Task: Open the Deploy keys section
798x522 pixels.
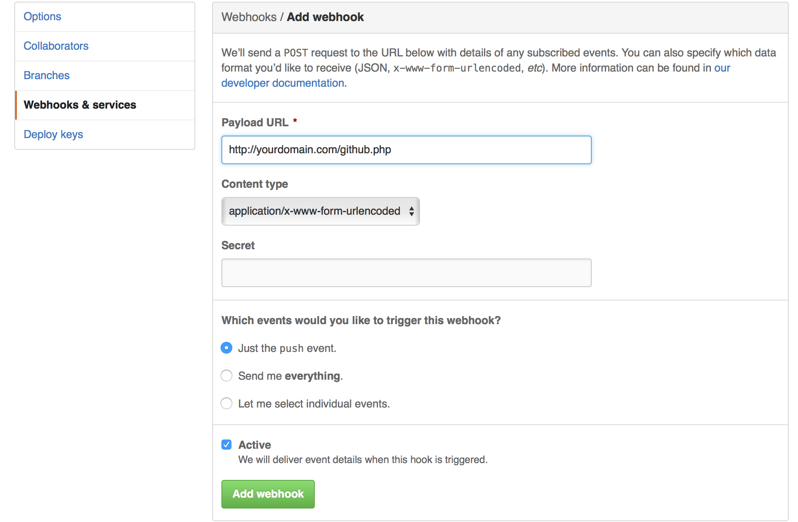Action: click(x=53, y=134)
